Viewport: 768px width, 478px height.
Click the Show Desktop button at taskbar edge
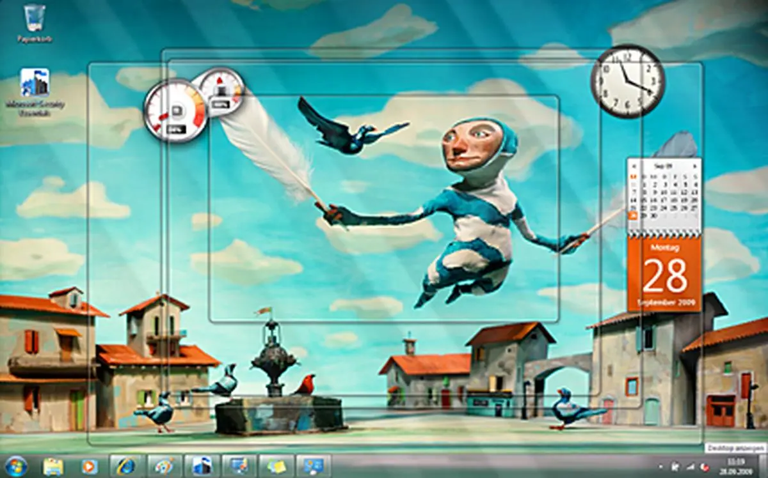[x=764, y=466]
